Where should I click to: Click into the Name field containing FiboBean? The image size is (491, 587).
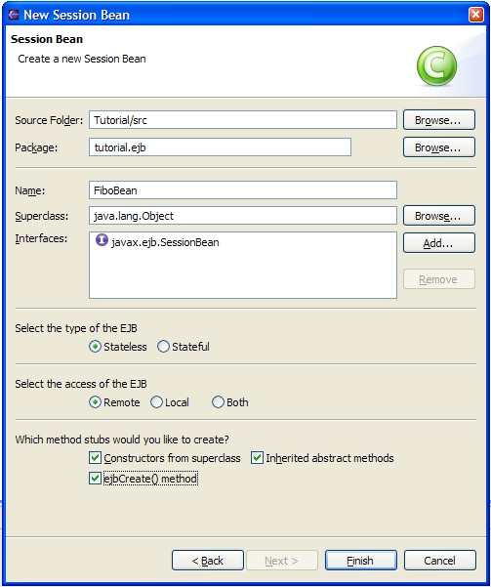(243, 190)
